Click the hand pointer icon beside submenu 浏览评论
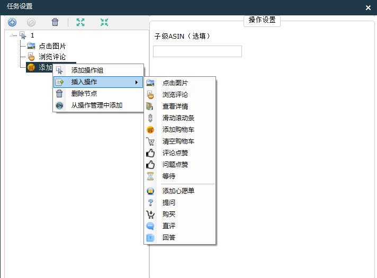The width and height of the screenshot is (377, 278). pyautogui.click(x=150, y=95)
